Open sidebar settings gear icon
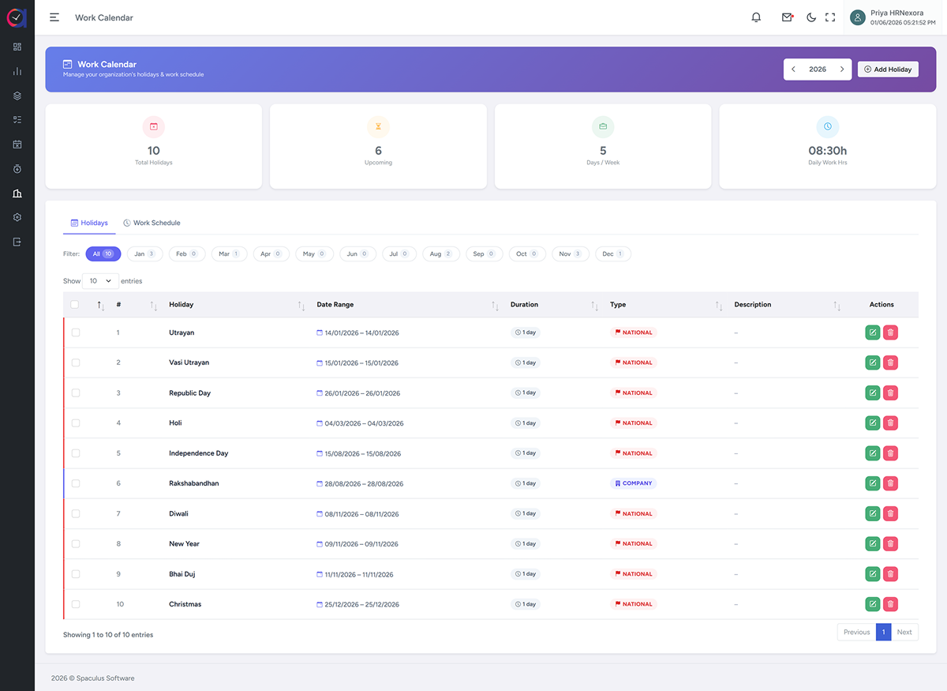The height and width of the screenshot is (691, 947). (17, 217)
